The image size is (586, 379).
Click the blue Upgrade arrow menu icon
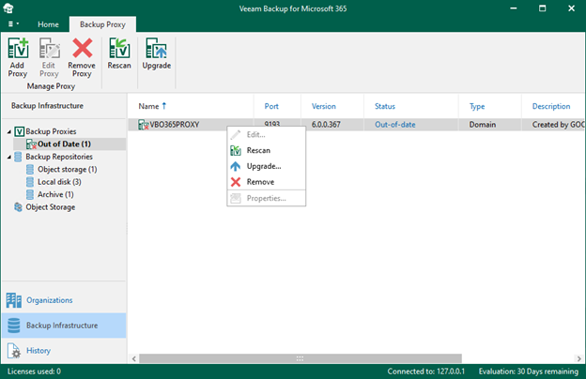(236, 166)
